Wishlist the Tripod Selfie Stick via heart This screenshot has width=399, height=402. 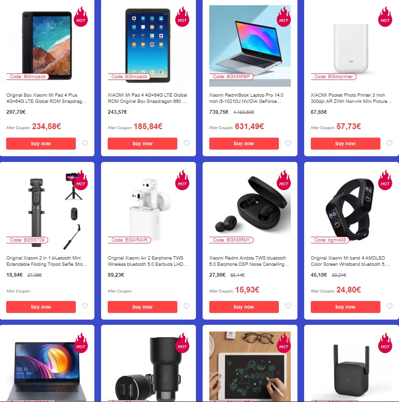tap(85, 306)
